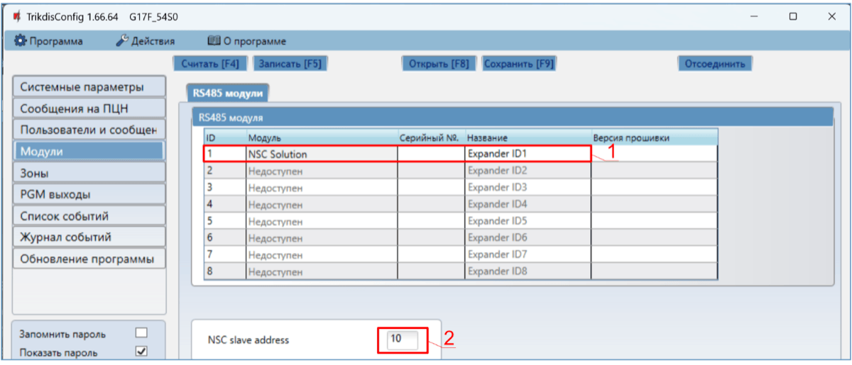Open PGM выходы section
Image resolution: width=852 pixels, height=365 pixels.
click(89, 194)
